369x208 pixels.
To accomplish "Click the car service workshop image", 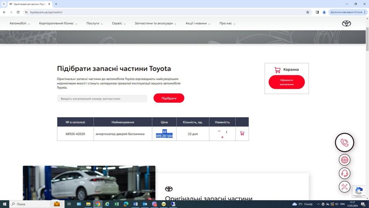I will tap(89, 183).
